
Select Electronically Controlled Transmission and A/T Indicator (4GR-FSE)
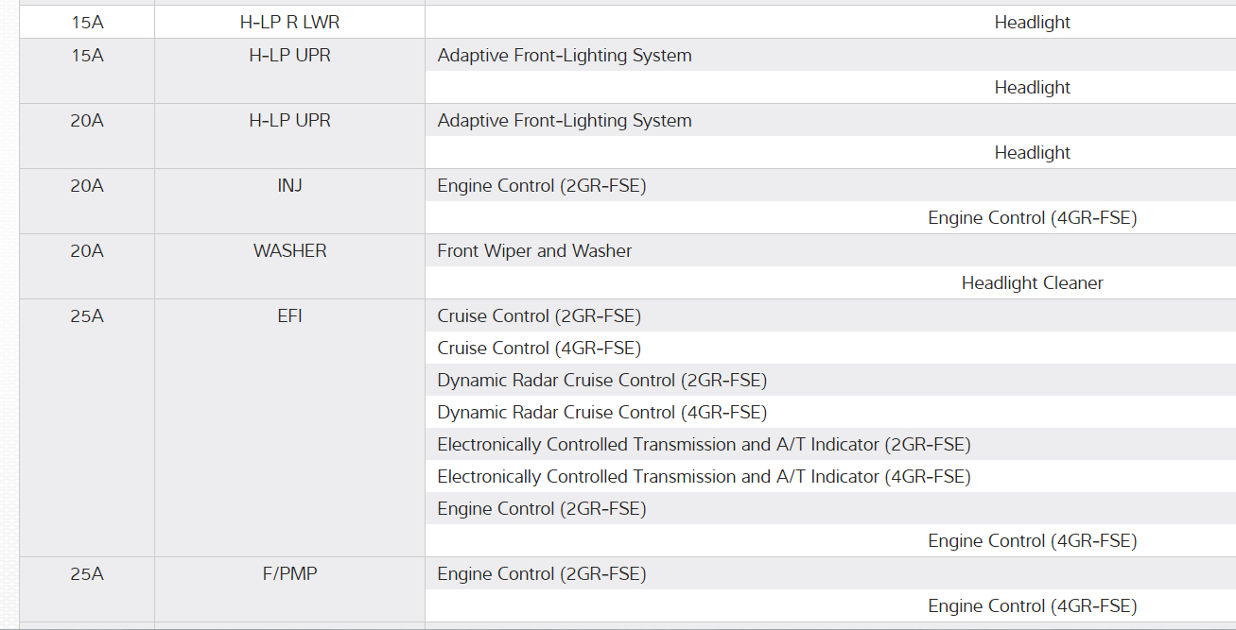click(704, 477)
